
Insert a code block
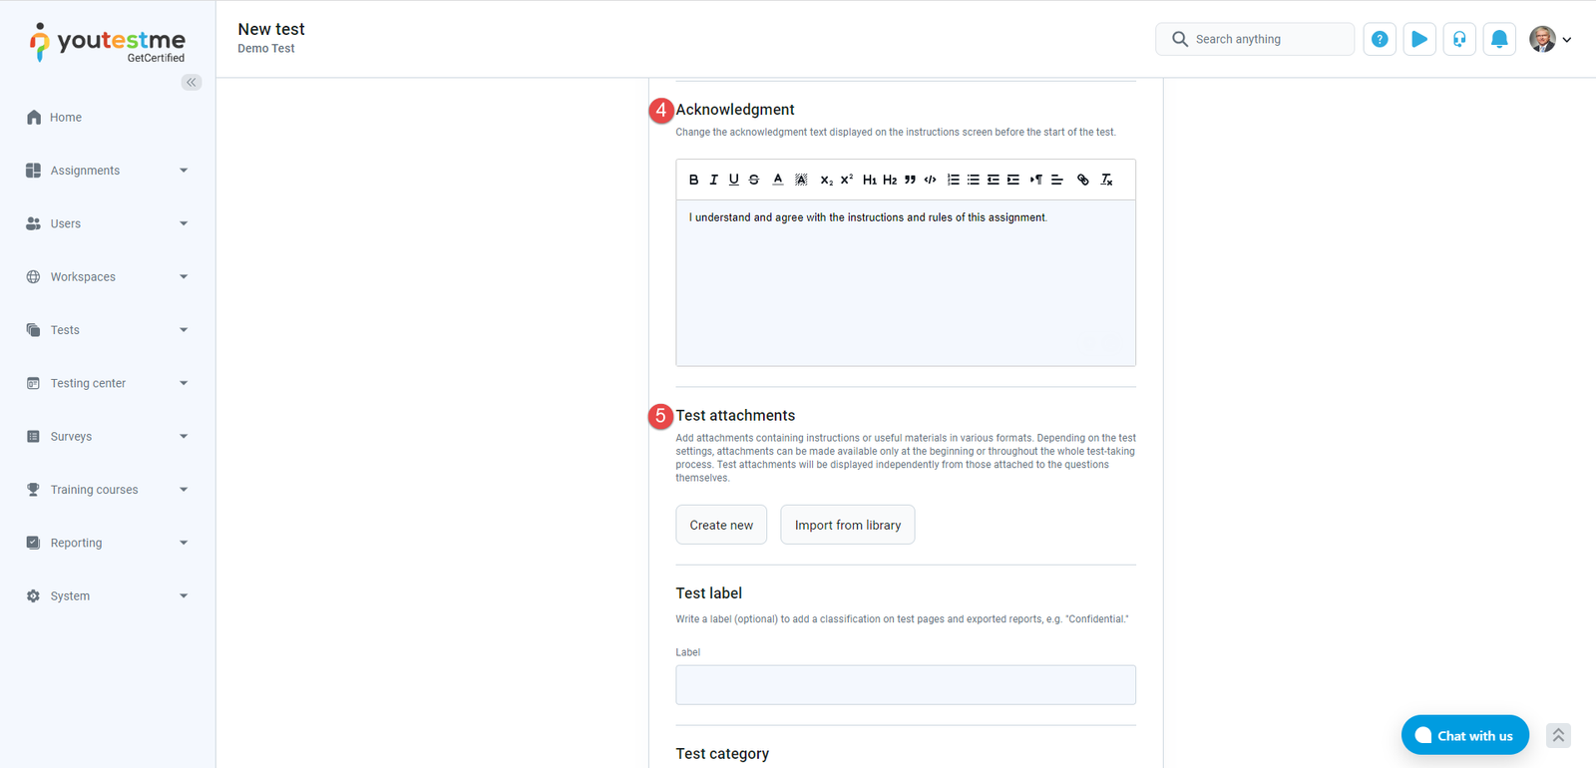(x=930, y=180)
